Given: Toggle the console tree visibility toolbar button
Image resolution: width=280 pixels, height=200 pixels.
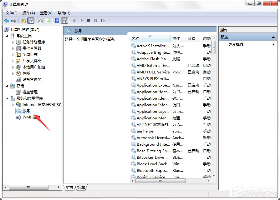Looking at the screenshot, I should point(30,21).
